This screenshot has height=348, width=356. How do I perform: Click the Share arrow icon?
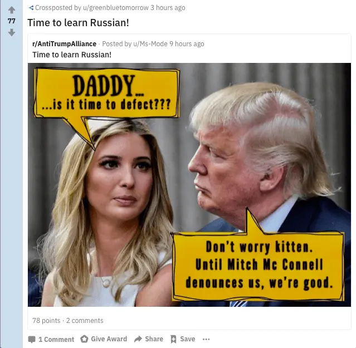(x=138, y=339)
